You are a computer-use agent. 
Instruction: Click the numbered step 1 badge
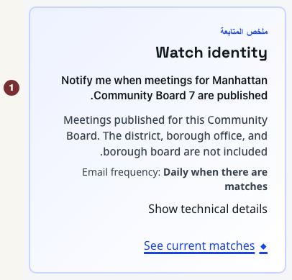(12, 88)
